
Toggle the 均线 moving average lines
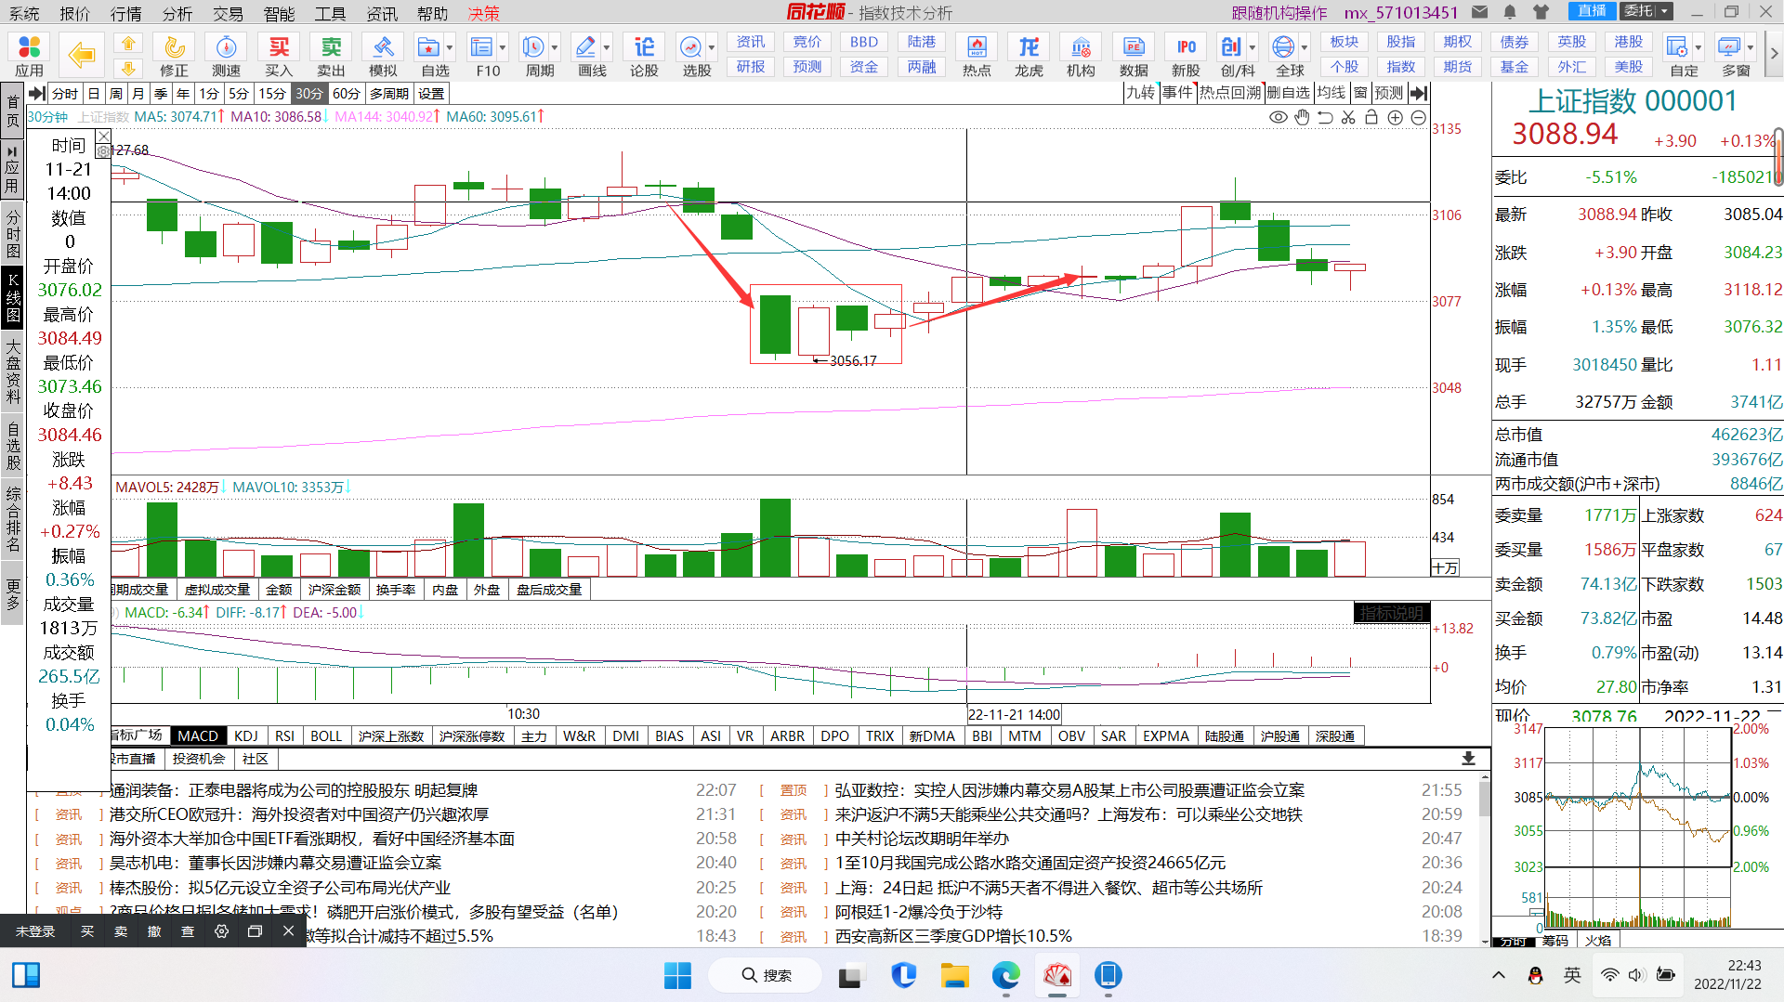[1331, 93]
